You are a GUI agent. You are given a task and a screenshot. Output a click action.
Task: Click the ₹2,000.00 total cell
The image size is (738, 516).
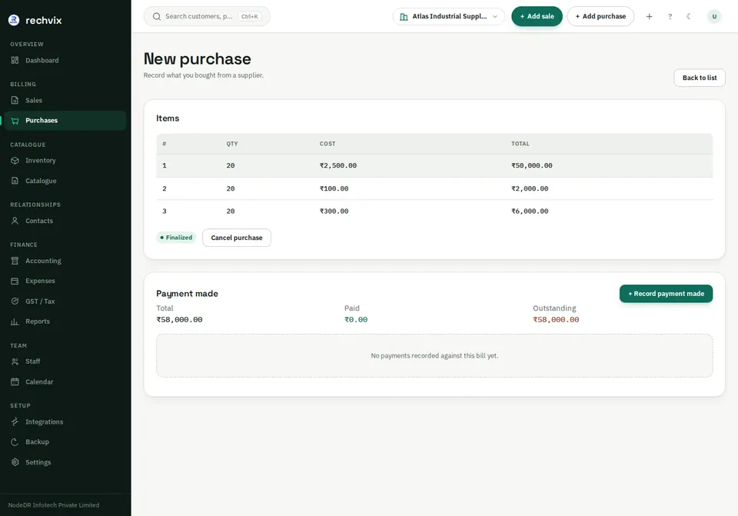coord(530,189)
